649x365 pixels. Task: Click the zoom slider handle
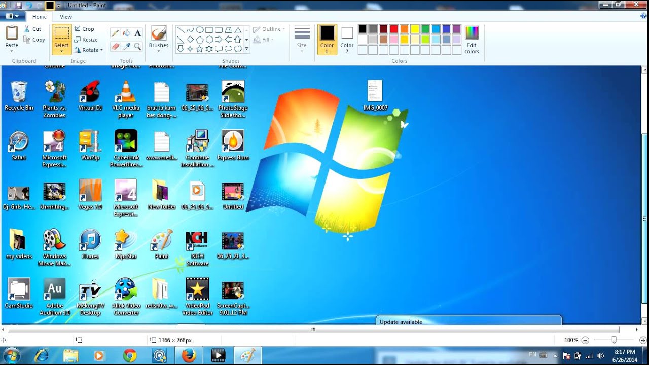614,340
